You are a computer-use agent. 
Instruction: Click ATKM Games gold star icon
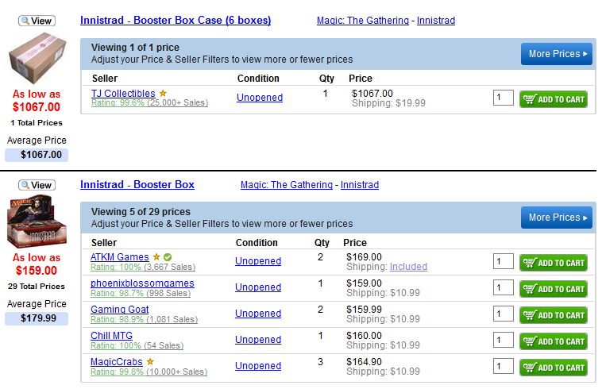[x=156, y=256]
